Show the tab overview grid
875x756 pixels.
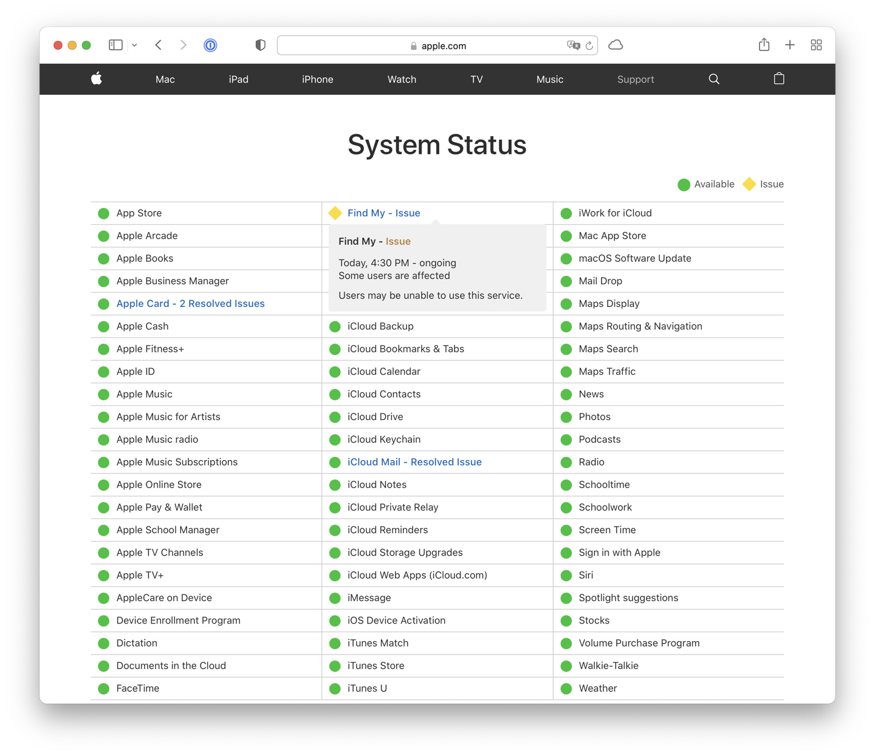(816, 45)
